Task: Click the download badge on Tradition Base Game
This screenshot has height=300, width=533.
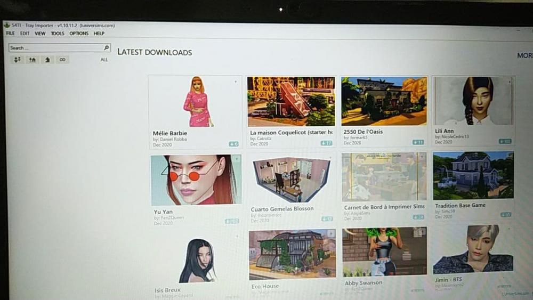Action: tap(506, 215)
